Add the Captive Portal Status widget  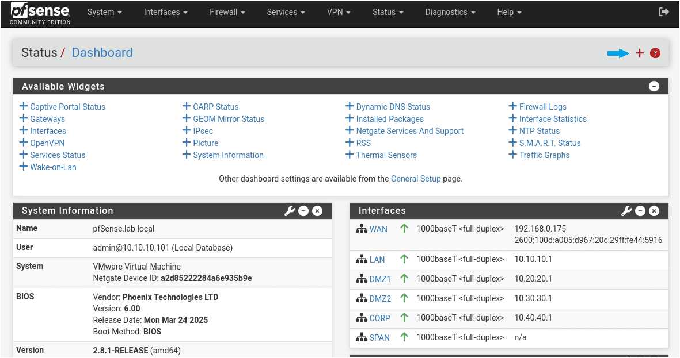(62, 106)
